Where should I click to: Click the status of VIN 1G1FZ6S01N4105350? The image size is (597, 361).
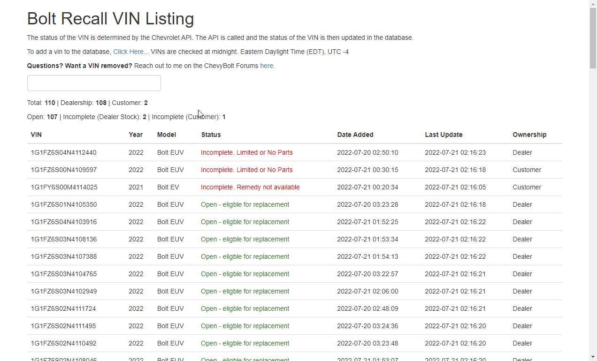click(x=245, y=204)
